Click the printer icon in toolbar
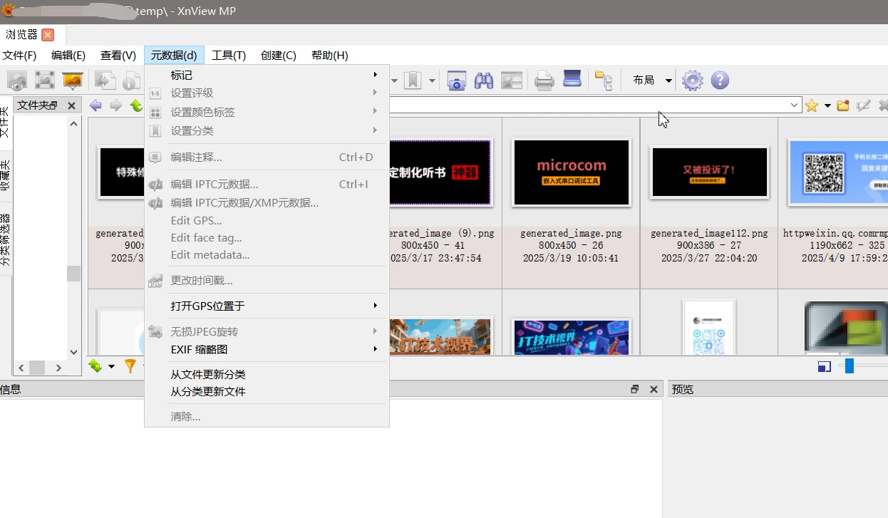 pos(544,81)
